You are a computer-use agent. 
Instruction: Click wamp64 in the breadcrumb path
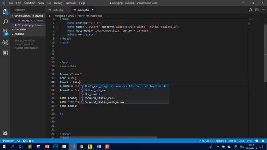pyautogui.click(x=60, y=16)
